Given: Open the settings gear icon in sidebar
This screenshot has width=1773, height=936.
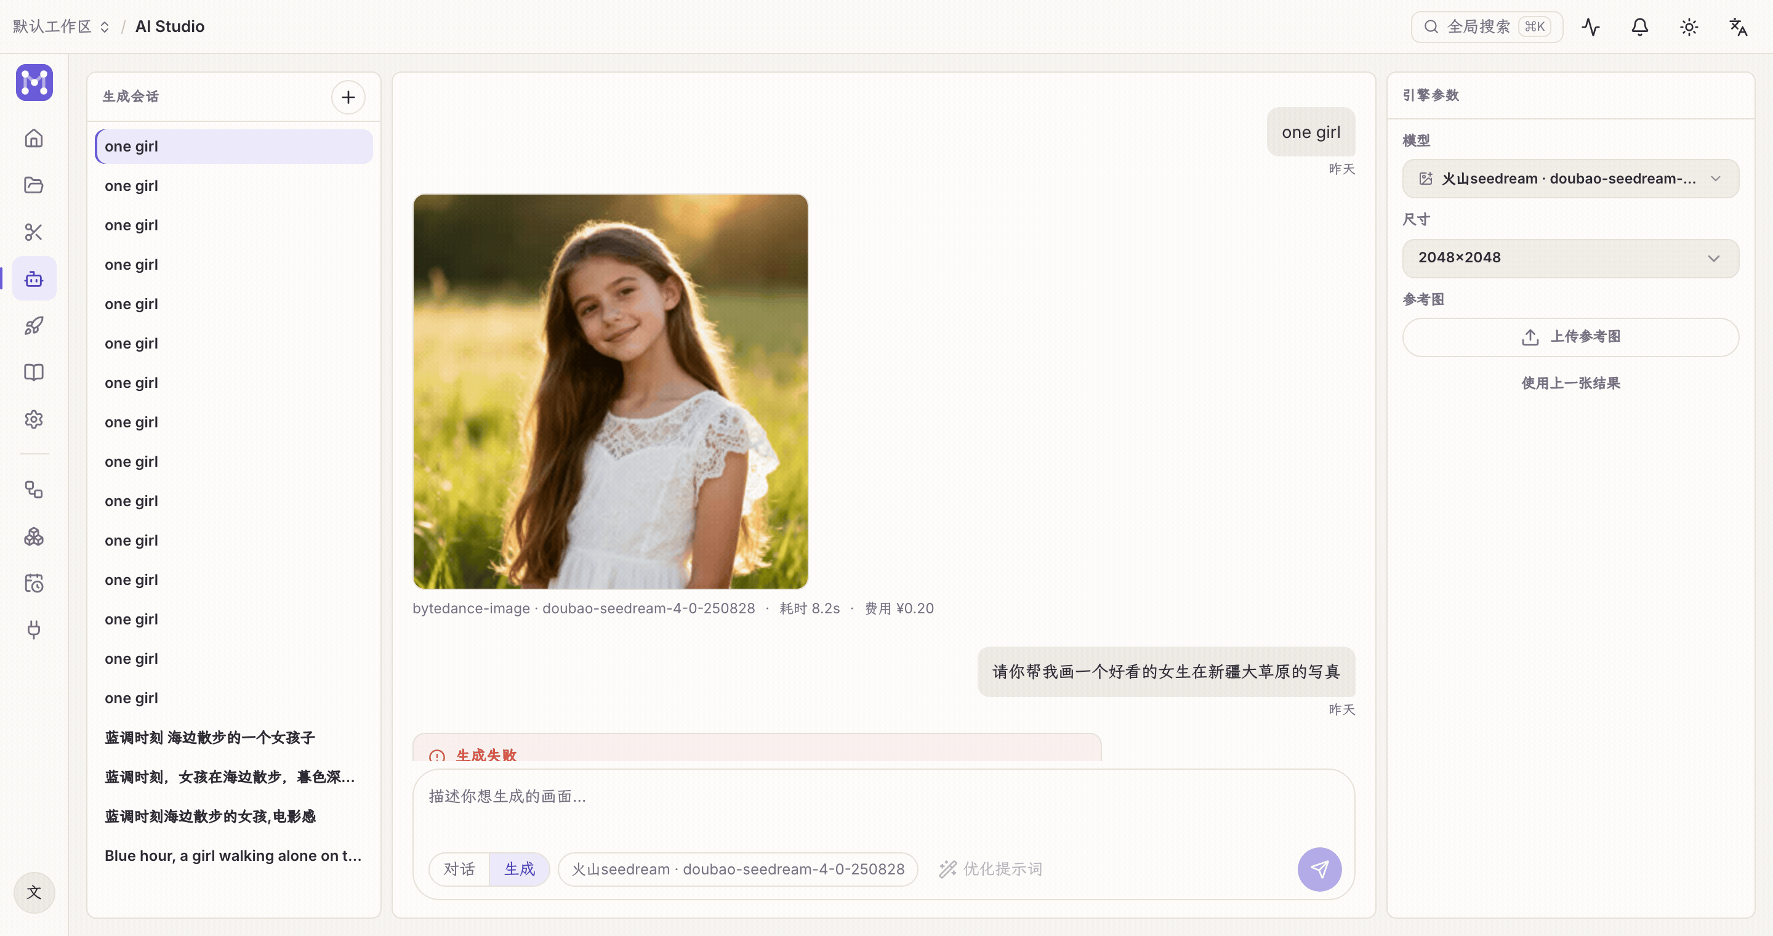Looking at the screenshot, I should click(x=34, y=419).
